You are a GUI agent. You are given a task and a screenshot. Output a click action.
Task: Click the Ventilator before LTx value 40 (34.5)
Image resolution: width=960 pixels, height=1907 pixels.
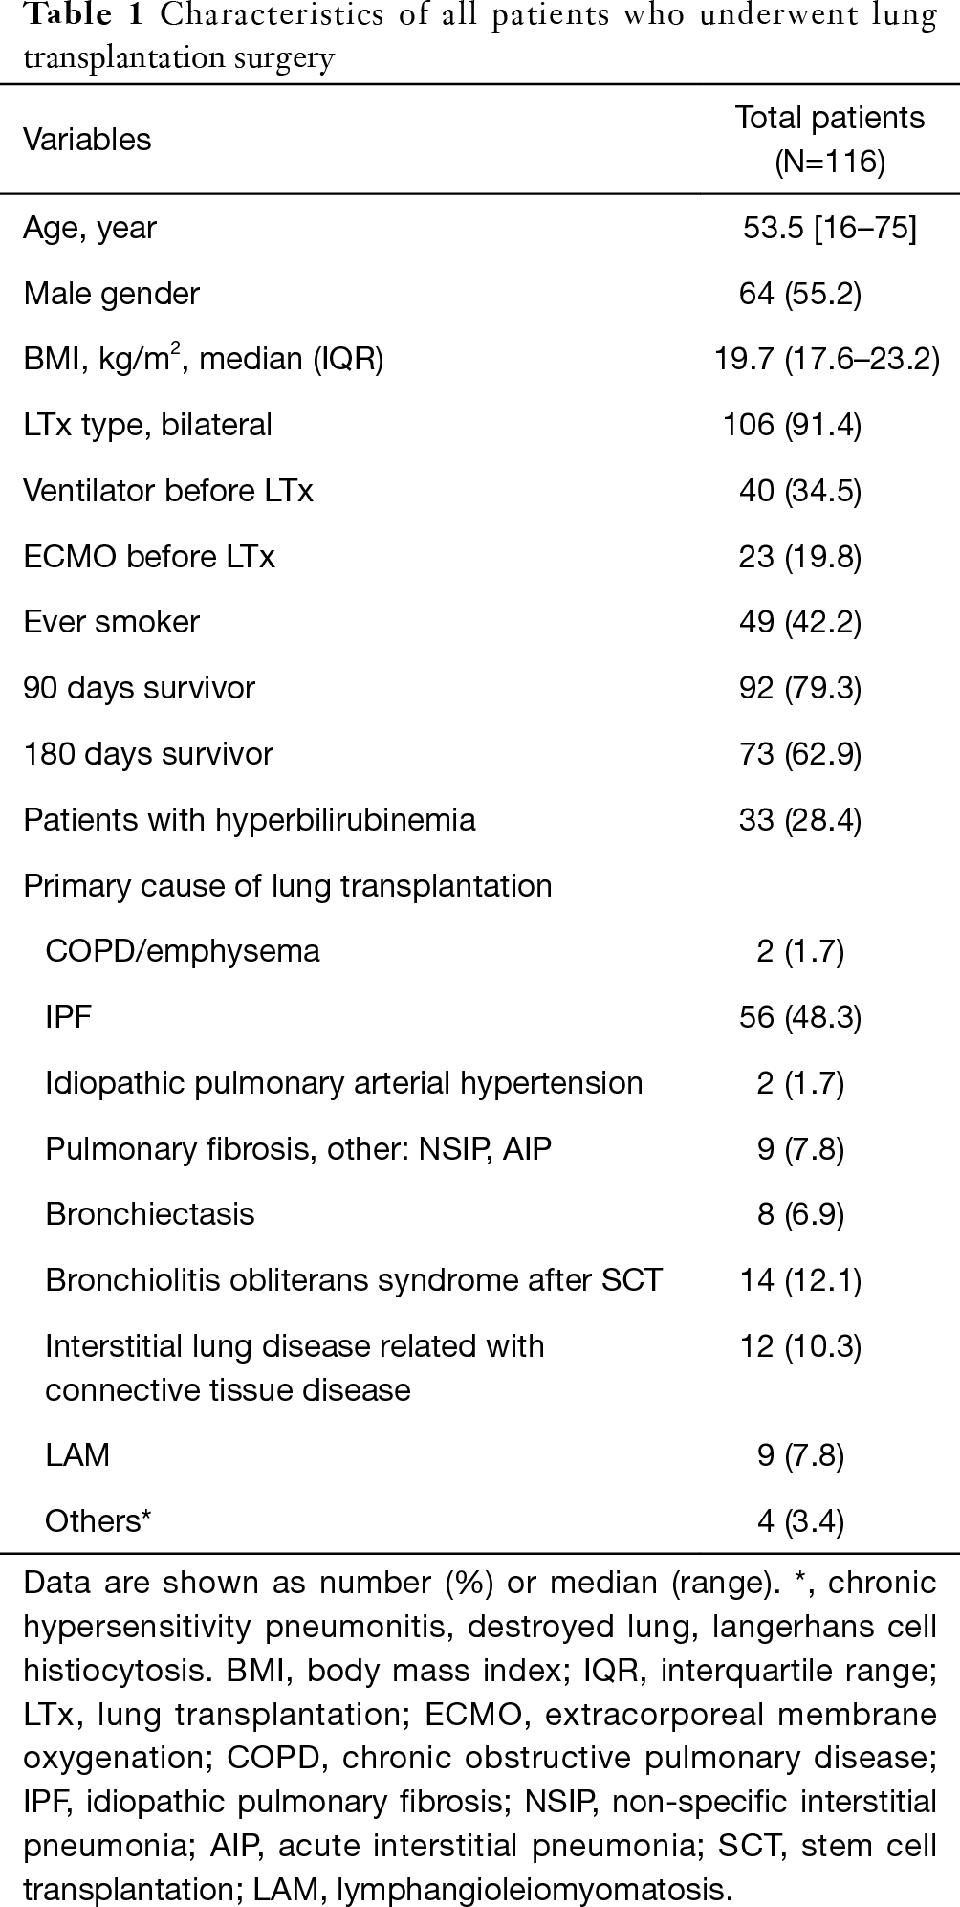tap(800, 491)
